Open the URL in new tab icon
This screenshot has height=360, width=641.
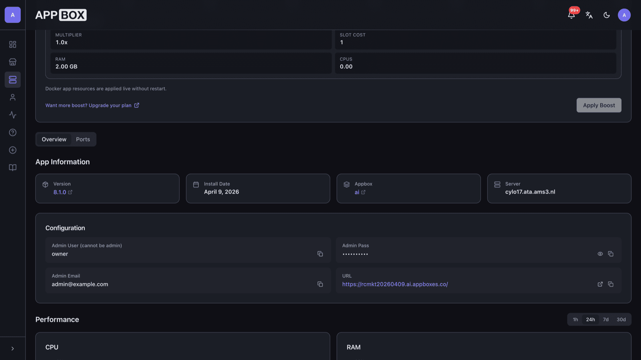click(600, 284)
